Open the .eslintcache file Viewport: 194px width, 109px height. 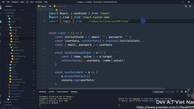[15, 85]
